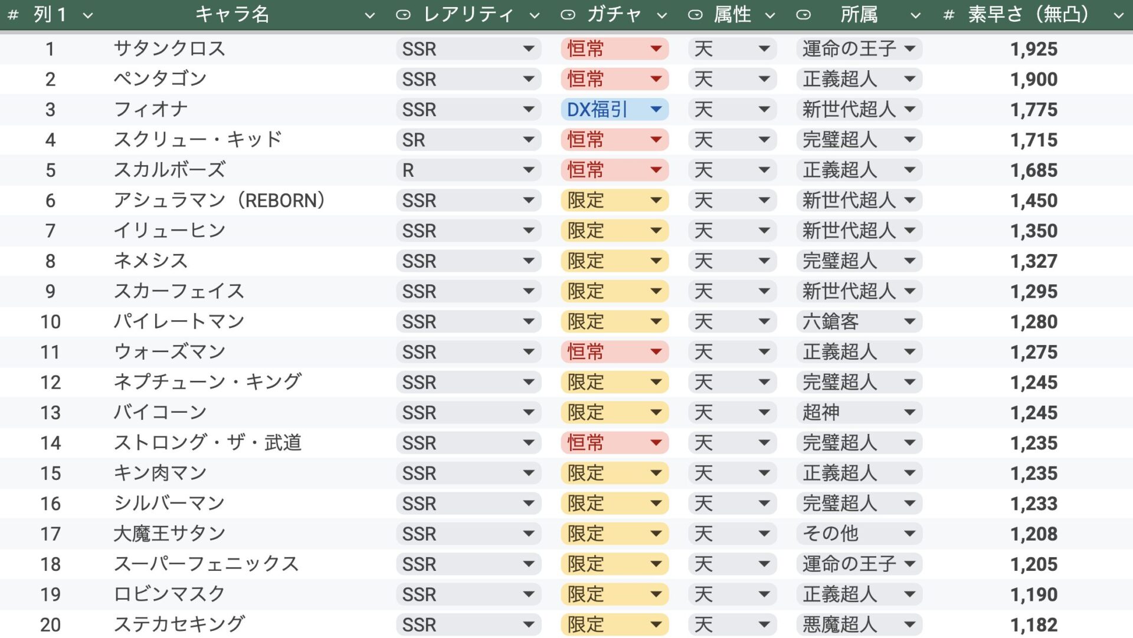Expand the 列1 column header menu arrow
1133x638 pixels.
coord(88,16)
